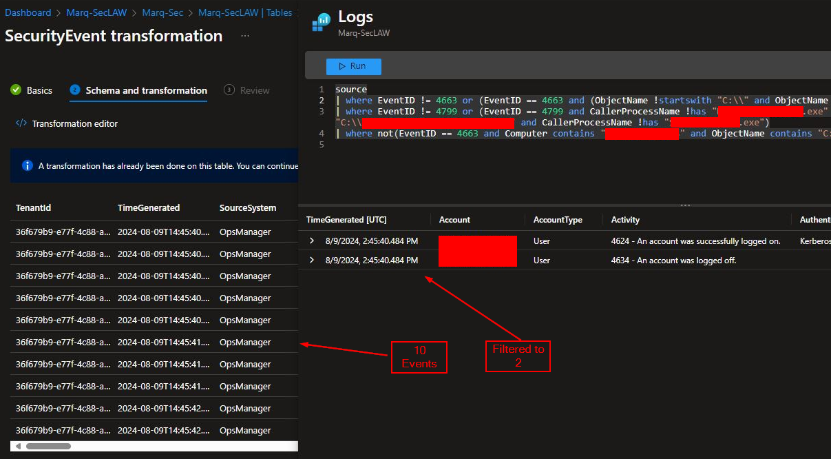Click query line 4 starting 'where not(EventID'
Image resolution: width=831 pixels, height=459 pixels.
pyautogui.click(x=582, y=133)
